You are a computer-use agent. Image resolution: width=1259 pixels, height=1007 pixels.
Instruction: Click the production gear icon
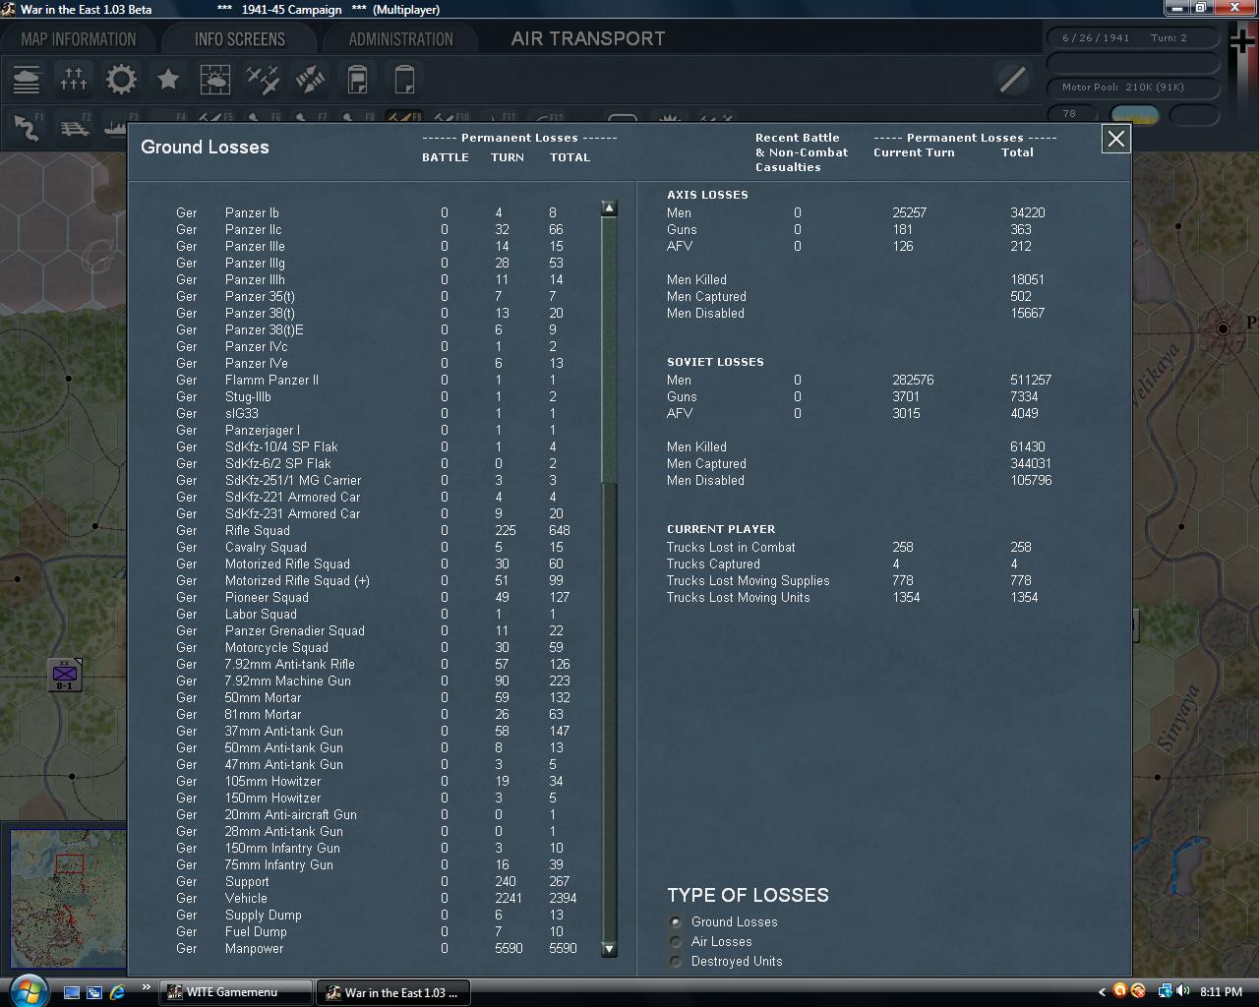click(x=121, y=80)
